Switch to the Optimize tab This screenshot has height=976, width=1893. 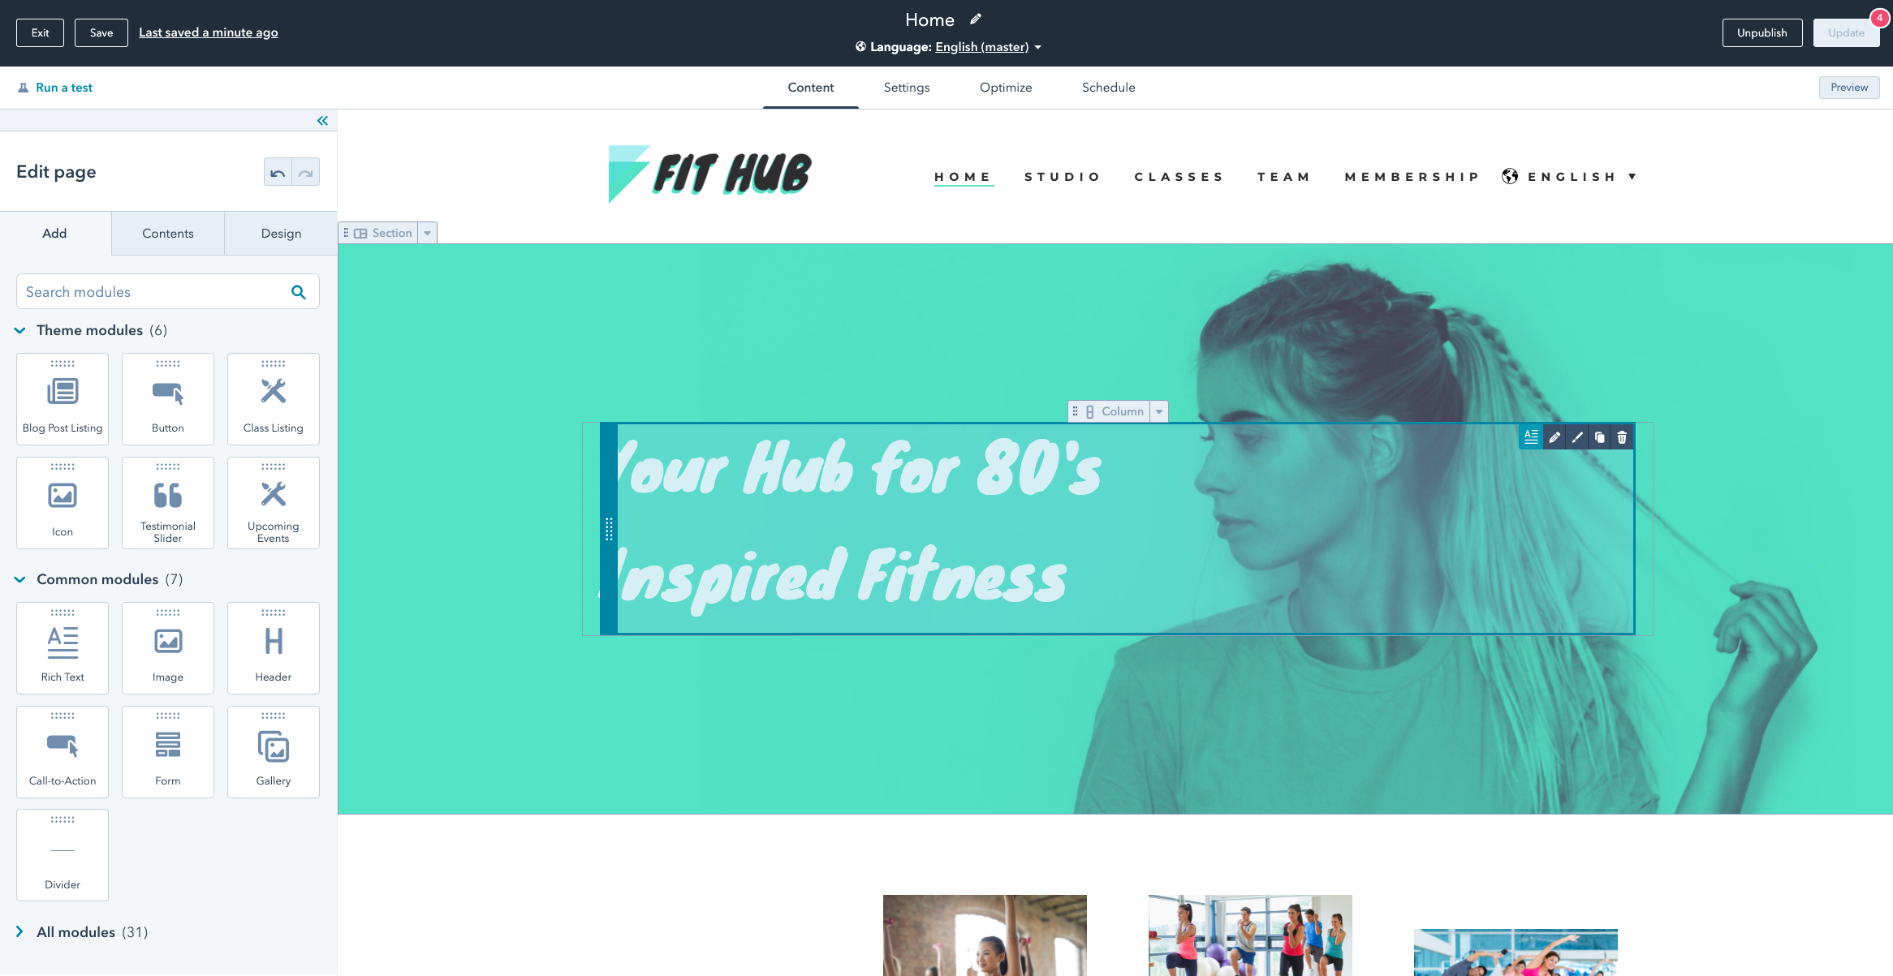tap(1005, 87)
